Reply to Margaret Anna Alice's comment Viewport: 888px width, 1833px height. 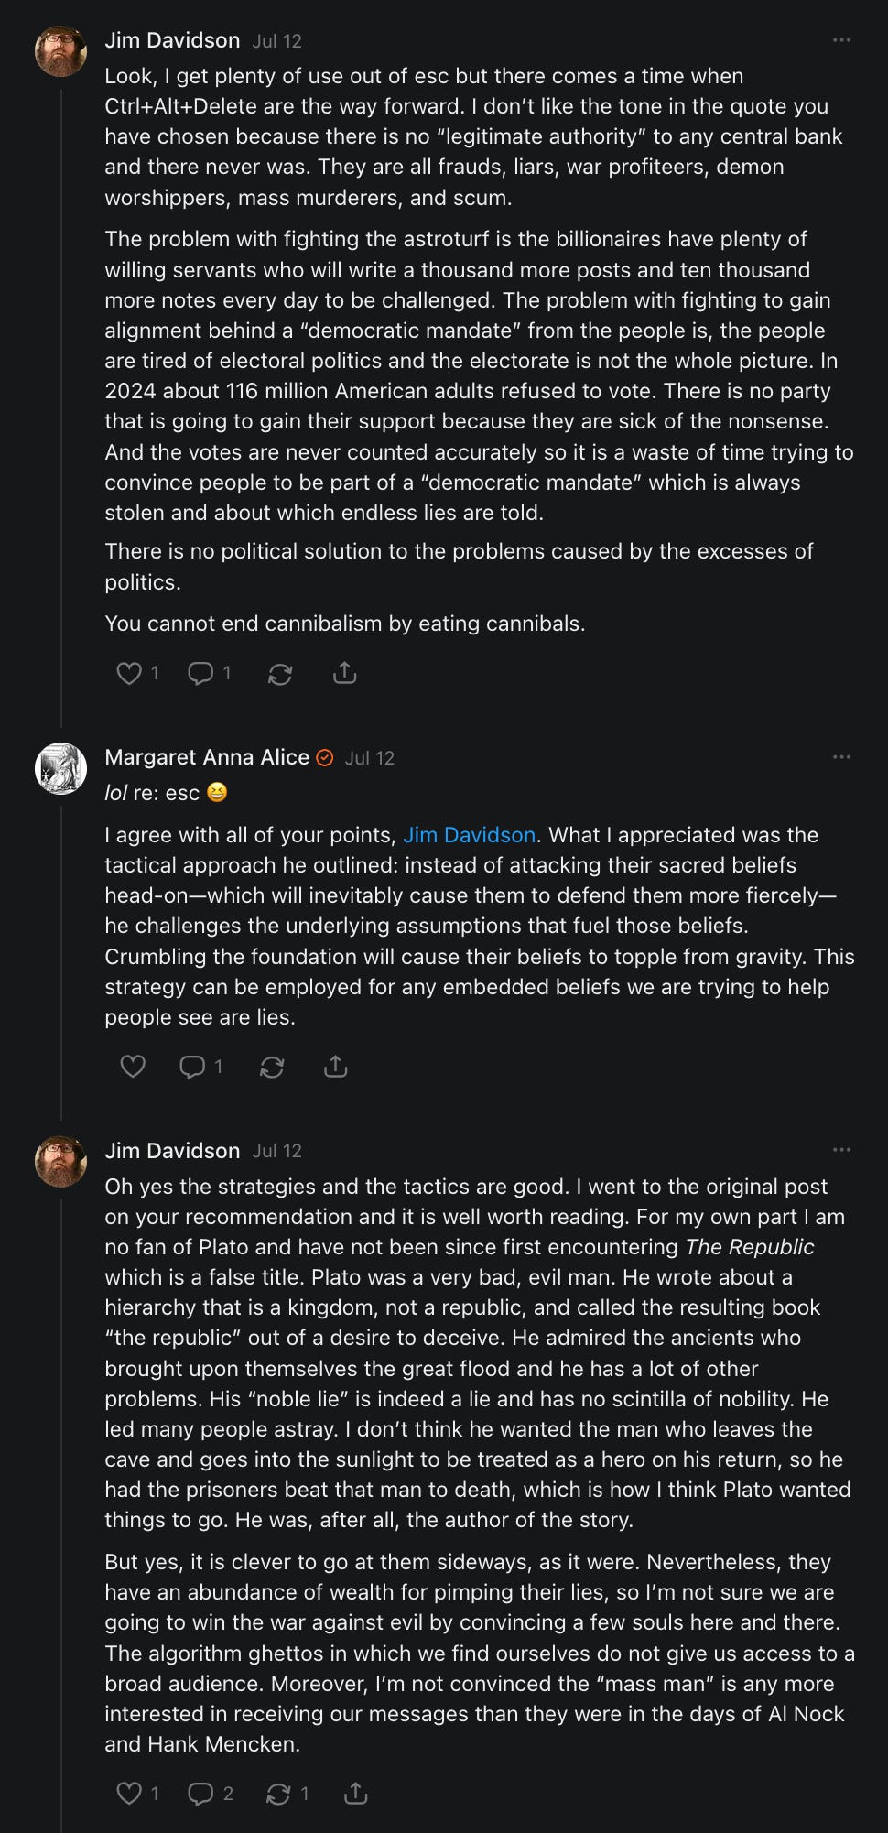(192, 1067)
